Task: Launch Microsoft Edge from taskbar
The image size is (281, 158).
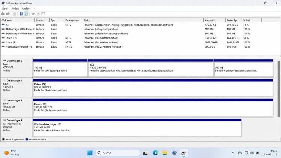Action: point(155,153)
